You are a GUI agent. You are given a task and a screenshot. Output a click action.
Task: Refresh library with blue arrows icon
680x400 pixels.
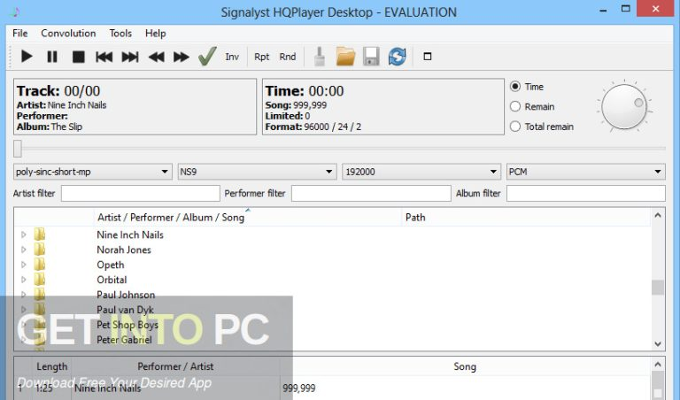pyautogui.click(x=398, y=57)
